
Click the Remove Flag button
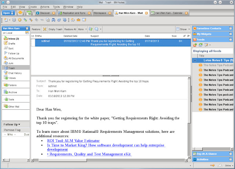tap(12, 130)
